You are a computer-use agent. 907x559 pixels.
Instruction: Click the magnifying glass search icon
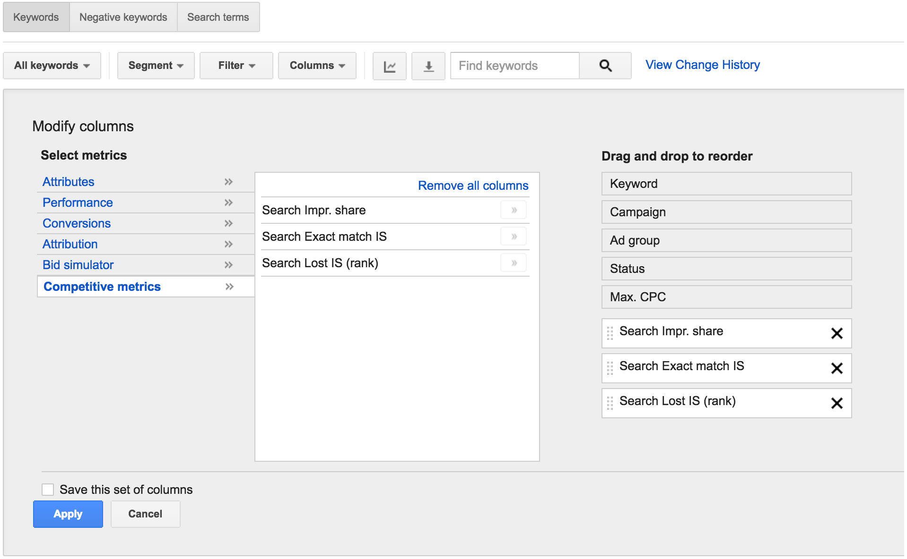[605, 66]
